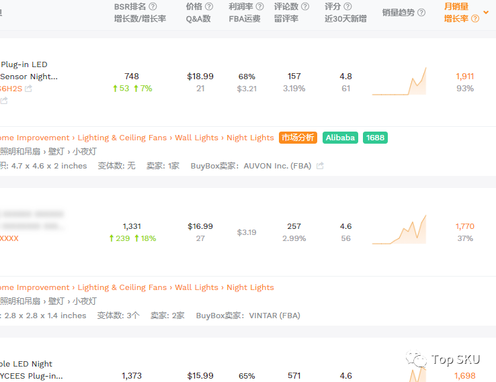Sort by 月销量 column header

pyautogui.click(x=456, y=7)
